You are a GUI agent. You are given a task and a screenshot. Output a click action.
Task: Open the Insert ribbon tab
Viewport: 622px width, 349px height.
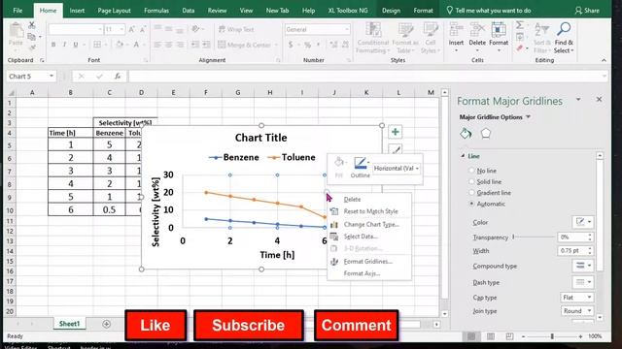pyautogui.click(x=77, y=11)
